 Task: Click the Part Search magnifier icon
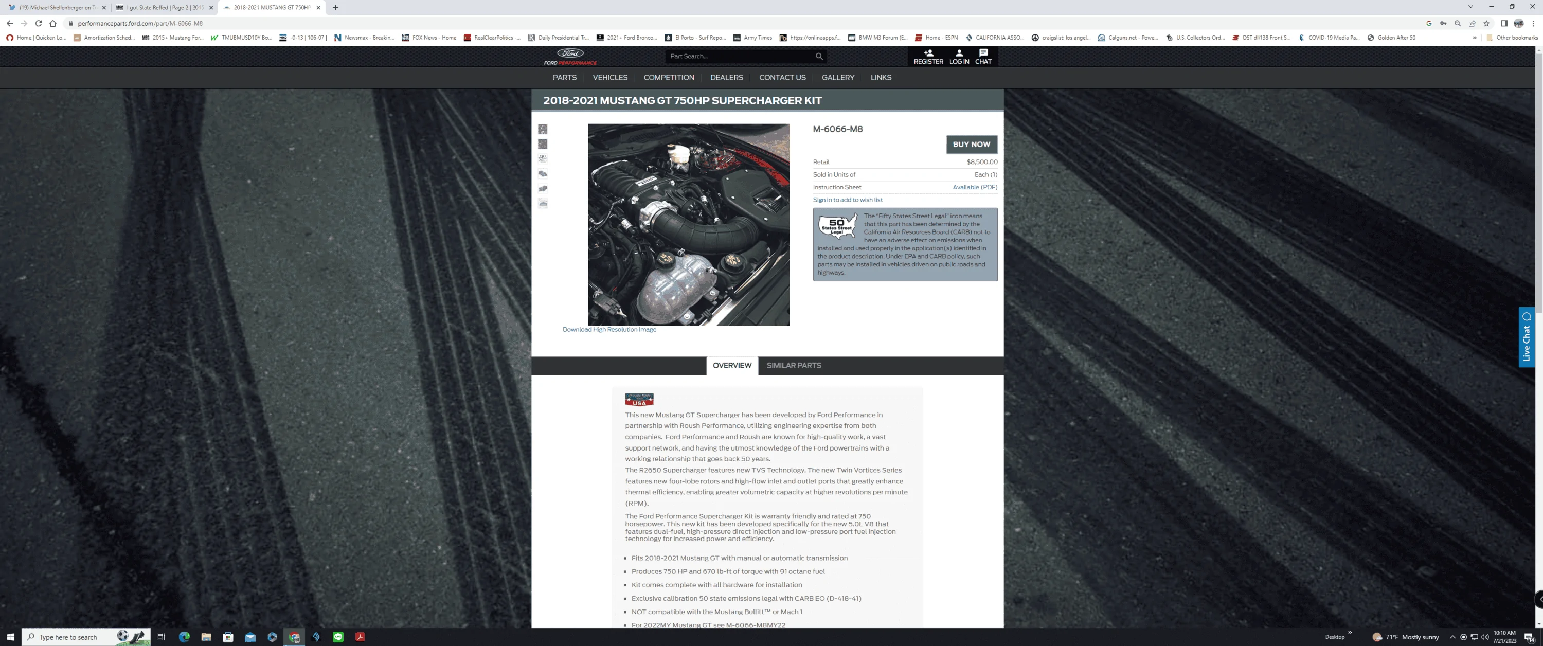(819, 57)
